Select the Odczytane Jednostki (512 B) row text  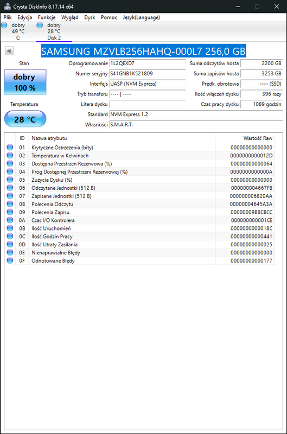pyautogui.click(x=63, y=188)
